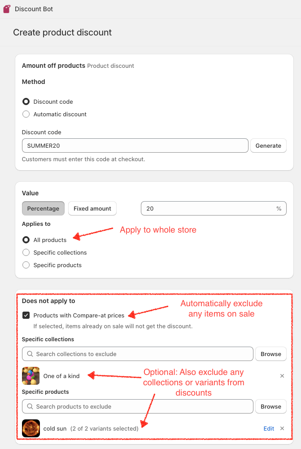Choose Specific products radio option
The height and width of the screenshot is (449, 301).
pos(26,265)
